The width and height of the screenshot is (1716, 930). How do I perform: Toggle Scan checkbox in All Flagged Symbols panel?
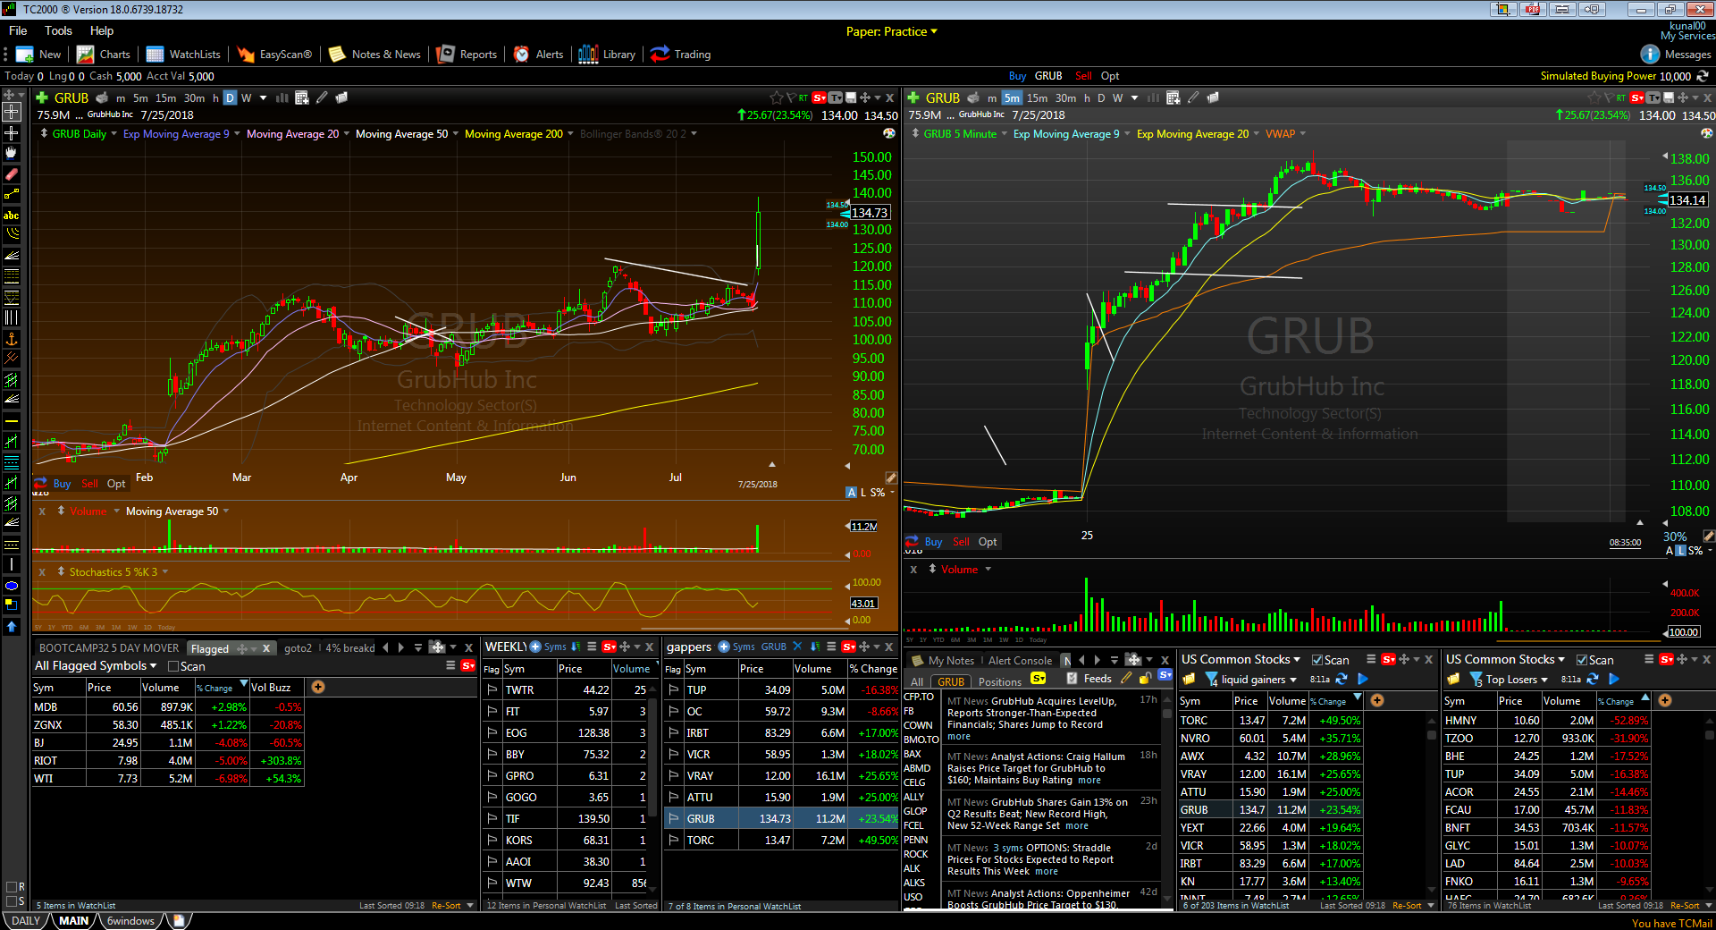pos(173,666)
